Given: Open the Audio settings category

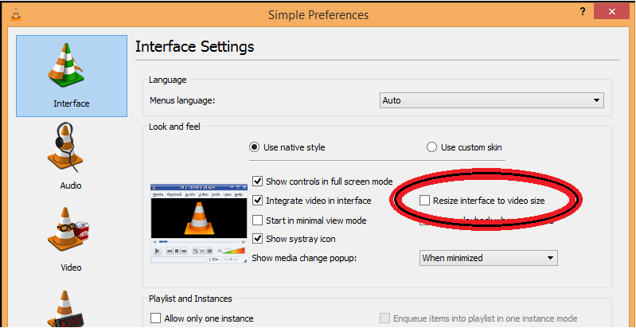Looking at the screenshot, I should (71, 157).
